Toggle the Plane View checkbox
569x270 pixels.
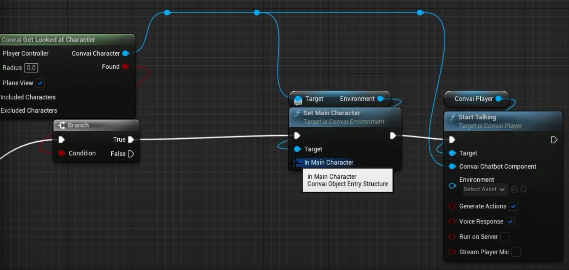[x=40, y=83]
